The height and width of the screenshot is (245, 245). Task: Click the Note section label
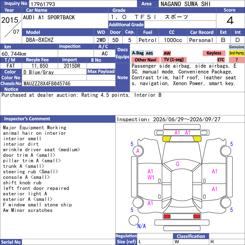123,77
